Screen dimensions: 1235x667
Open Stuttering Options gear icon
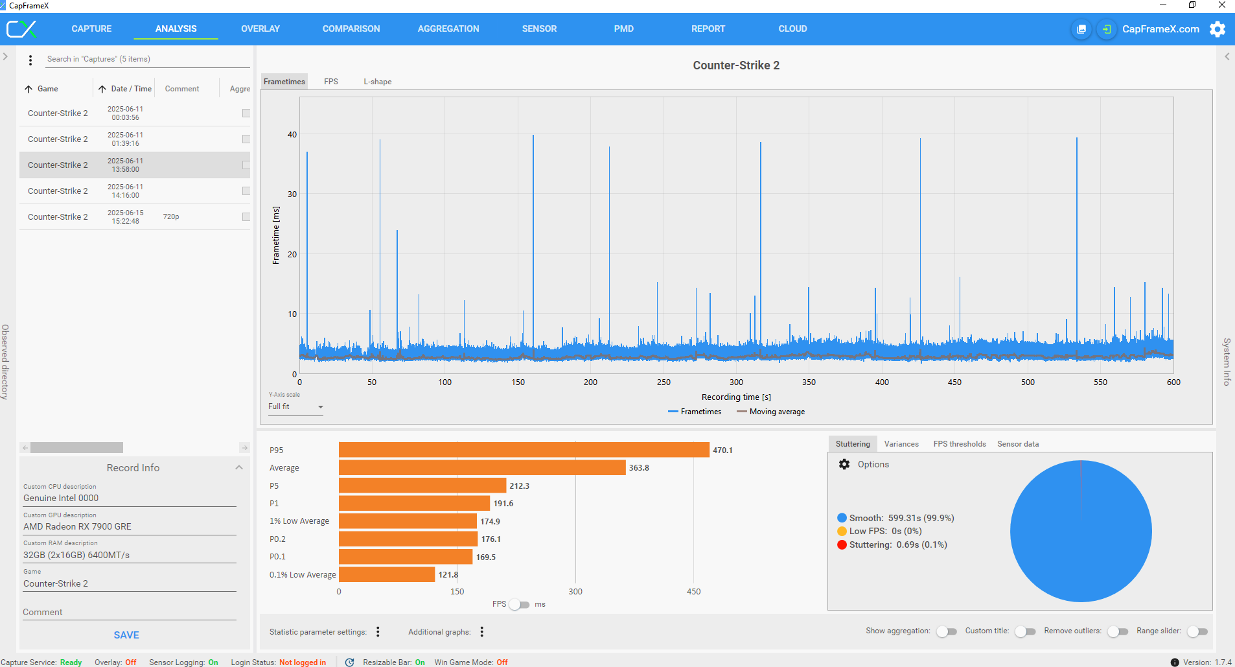pyautogui.click(x=844, y=465)
